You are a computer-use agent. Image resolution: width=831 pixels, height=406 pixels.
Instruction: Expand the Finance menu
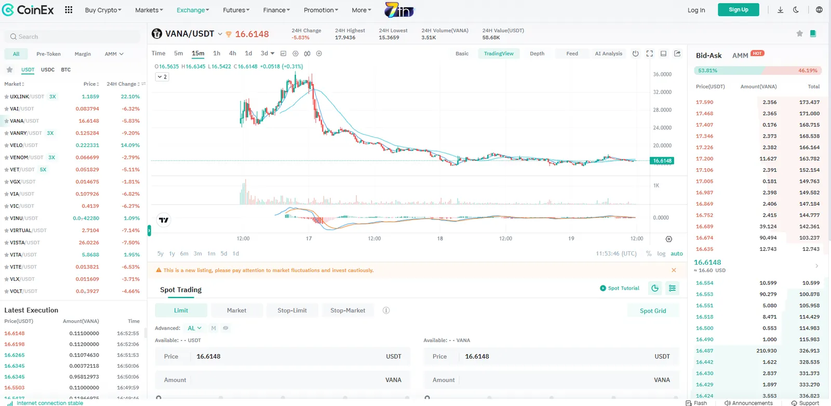276,10
